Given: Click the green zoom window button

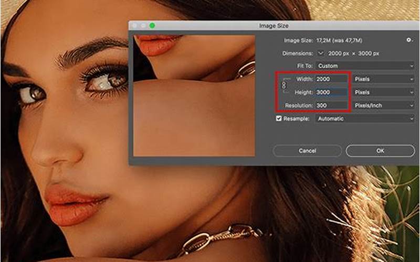Looking at the screenshot, I should (152, 26).
